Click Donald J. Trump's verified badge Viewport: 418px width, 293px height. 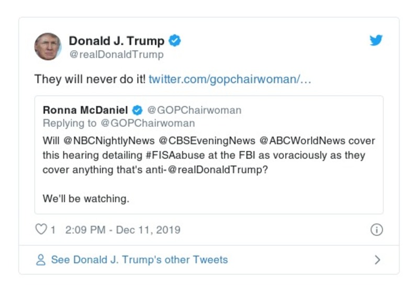click(x=176, y=41)
